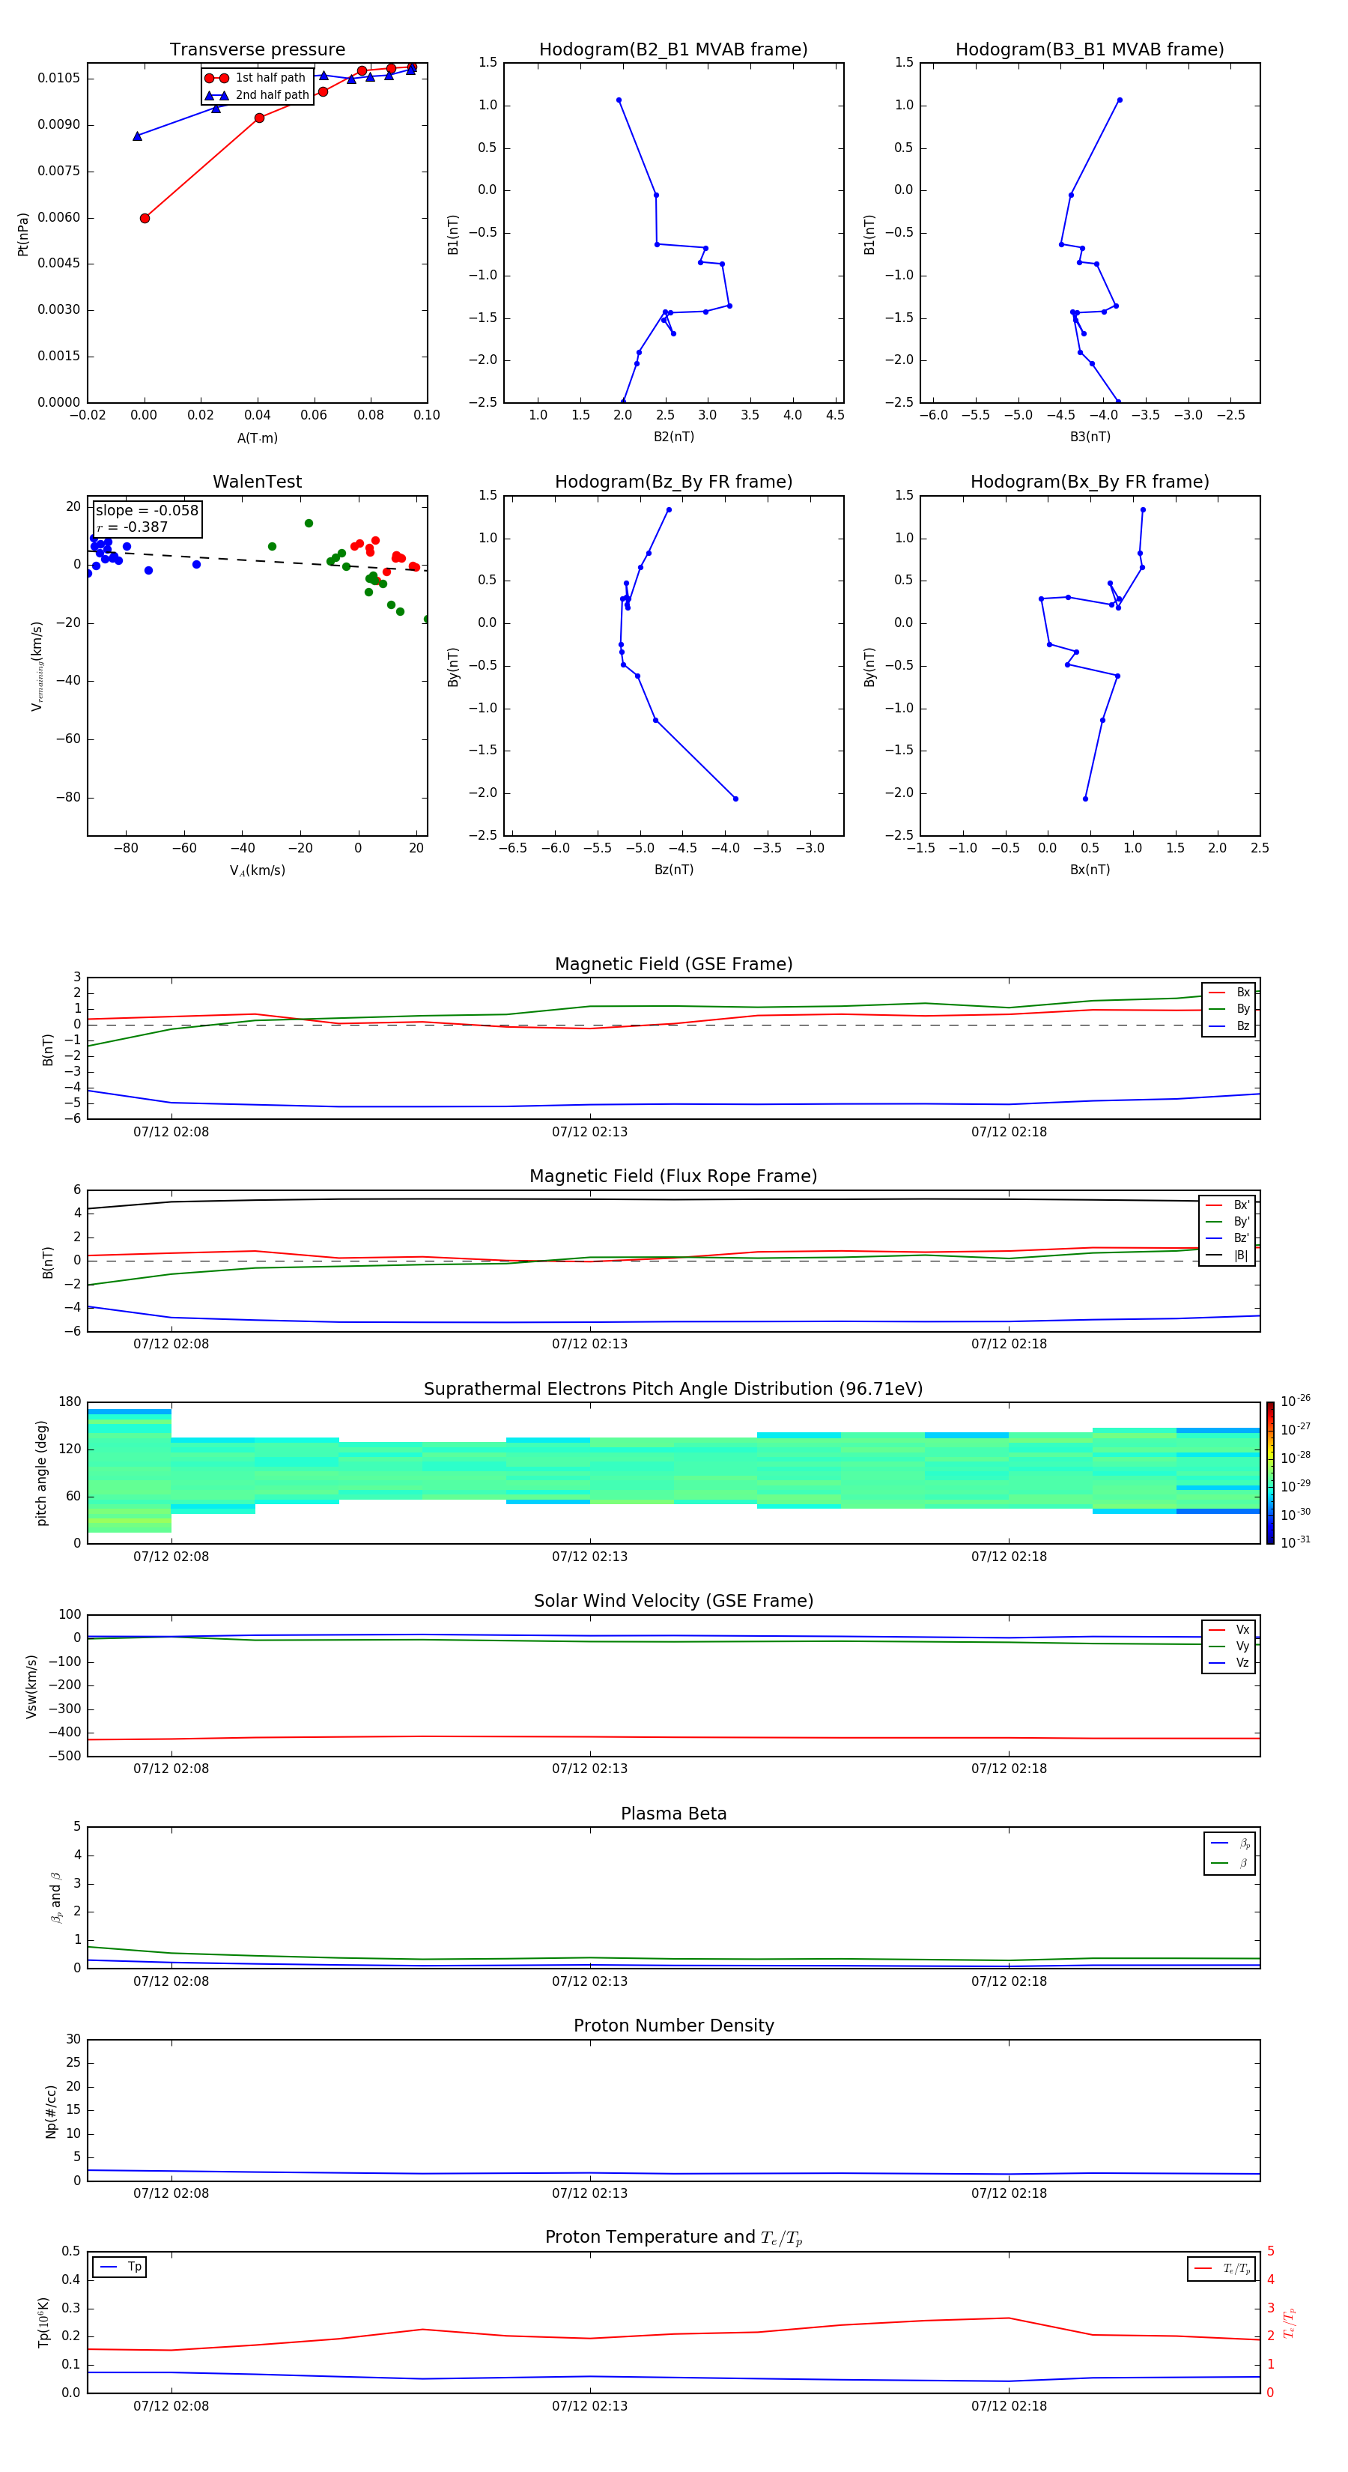Click the "B2(nT)" x-axis label
This screenshot has height=2472, width=1348.
click(673, 437)
